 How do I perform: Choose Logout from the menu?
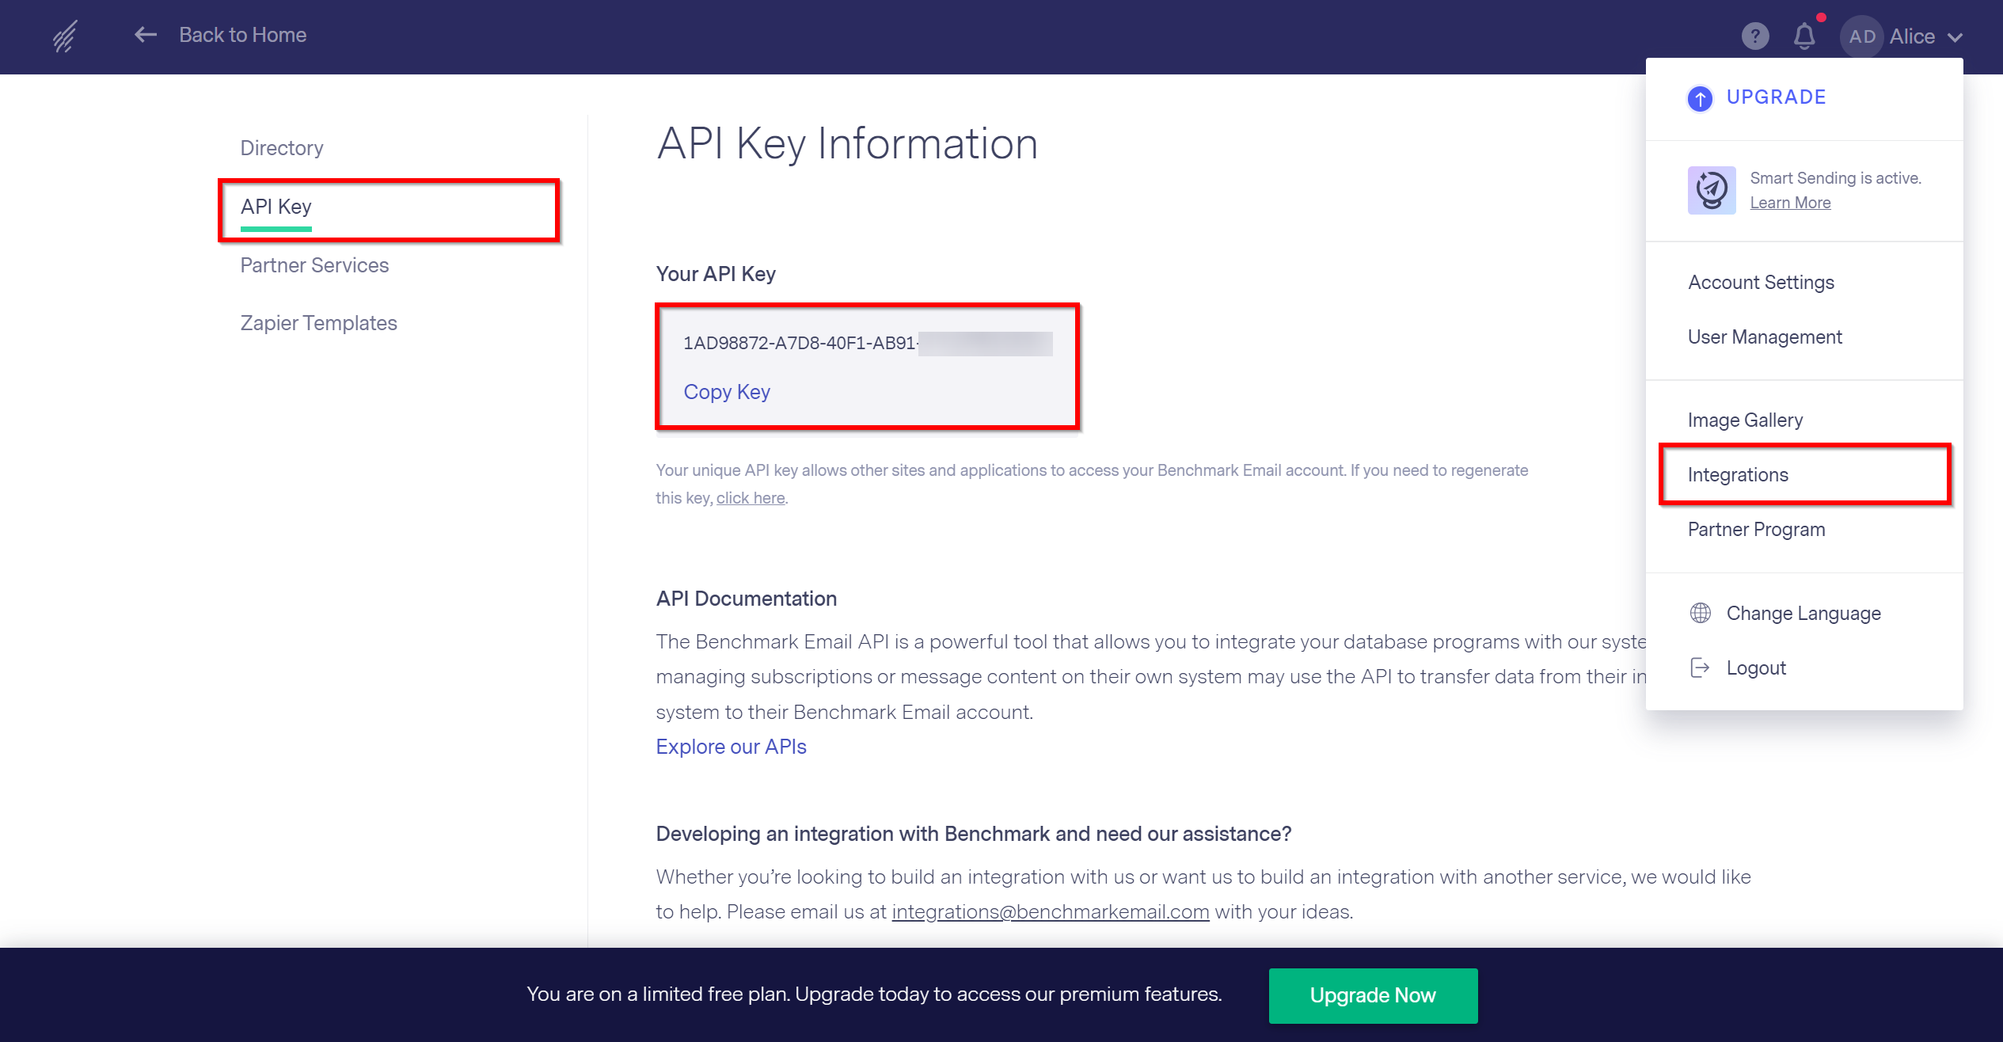(1756, 668)
